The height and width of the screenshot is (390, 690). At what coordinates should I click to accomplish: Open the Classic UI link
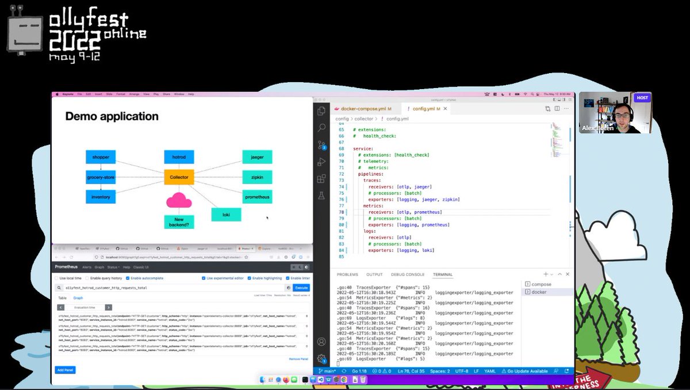coord(141,267)
